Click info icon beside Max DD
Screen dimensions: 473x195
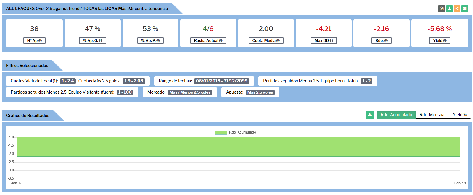click(332, 41)
